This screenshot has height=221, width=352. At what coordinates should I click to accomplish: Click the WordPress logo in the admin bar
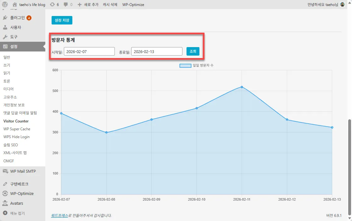[5, 5]
